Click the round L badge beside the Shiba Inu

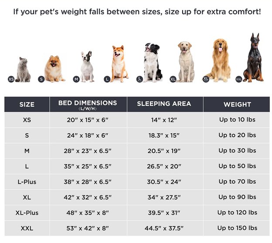106,79
